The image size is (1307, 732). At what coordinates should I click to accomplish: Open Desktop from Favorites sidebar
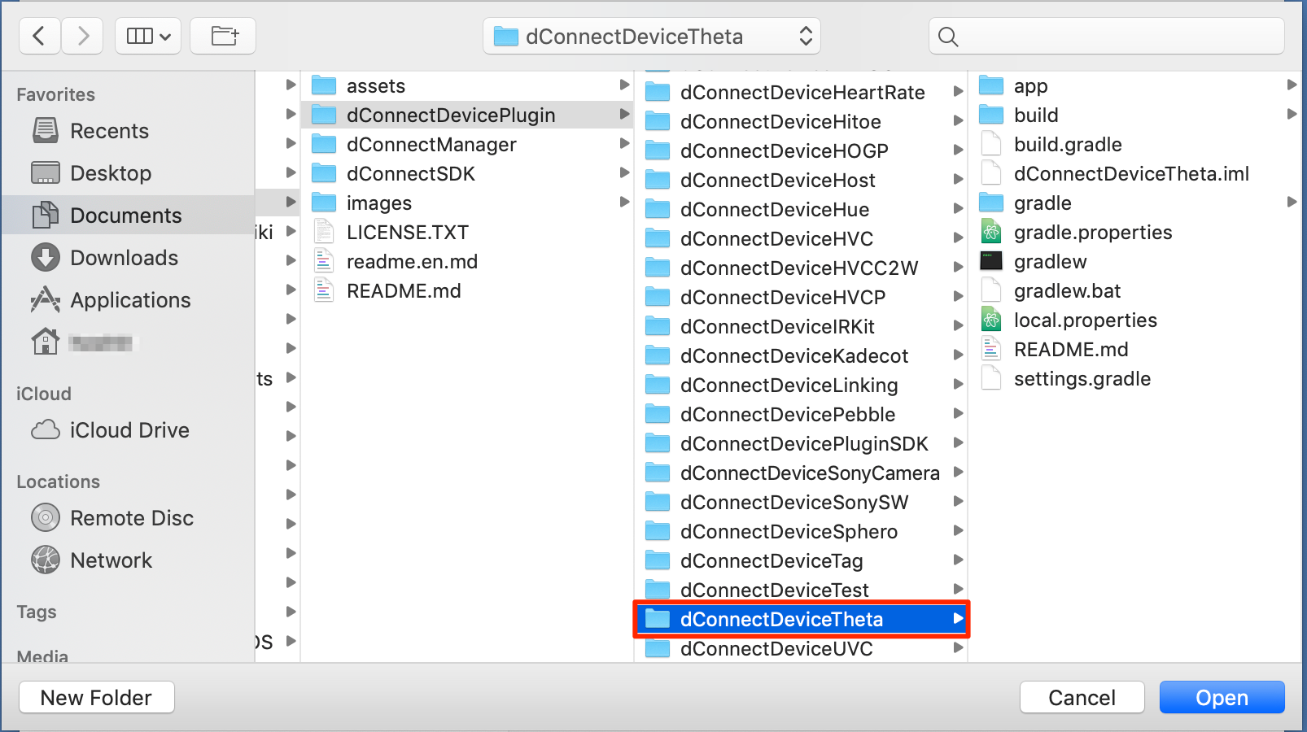pos(111,173)
